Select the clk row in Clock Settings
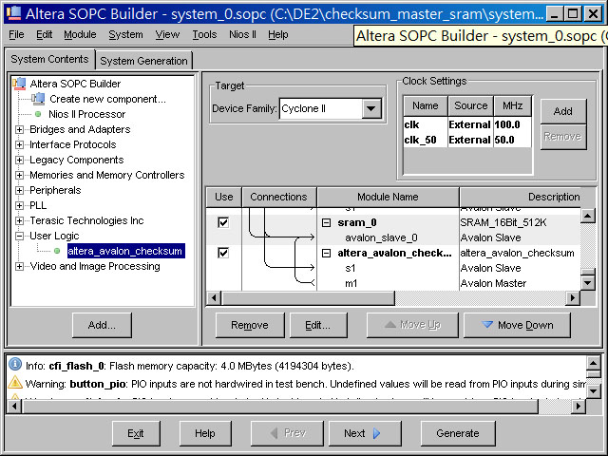Screen dimensions: 608x456 [x=466, y=124]
